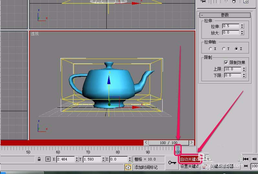Click the Z coordinate field 0.0
This screenshot has height=174, width=258.
(118, 159)
